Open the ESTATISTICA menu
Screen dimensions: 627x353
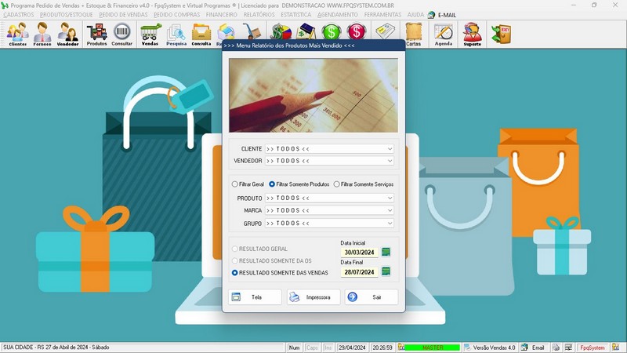point(296,15)
